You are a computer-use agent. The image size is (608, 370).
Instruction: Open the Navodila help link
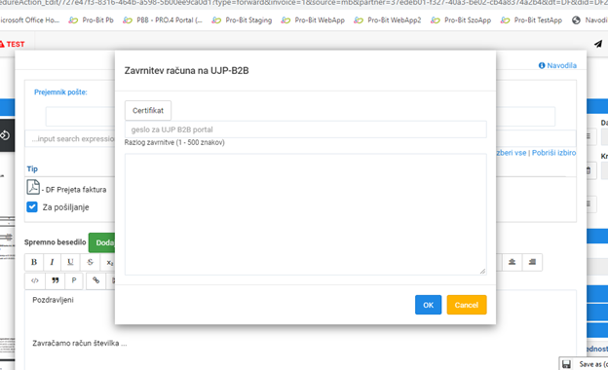(x=557, y=65)
